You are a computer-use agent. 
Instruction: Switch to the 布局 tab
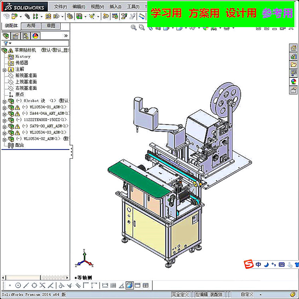31,26
